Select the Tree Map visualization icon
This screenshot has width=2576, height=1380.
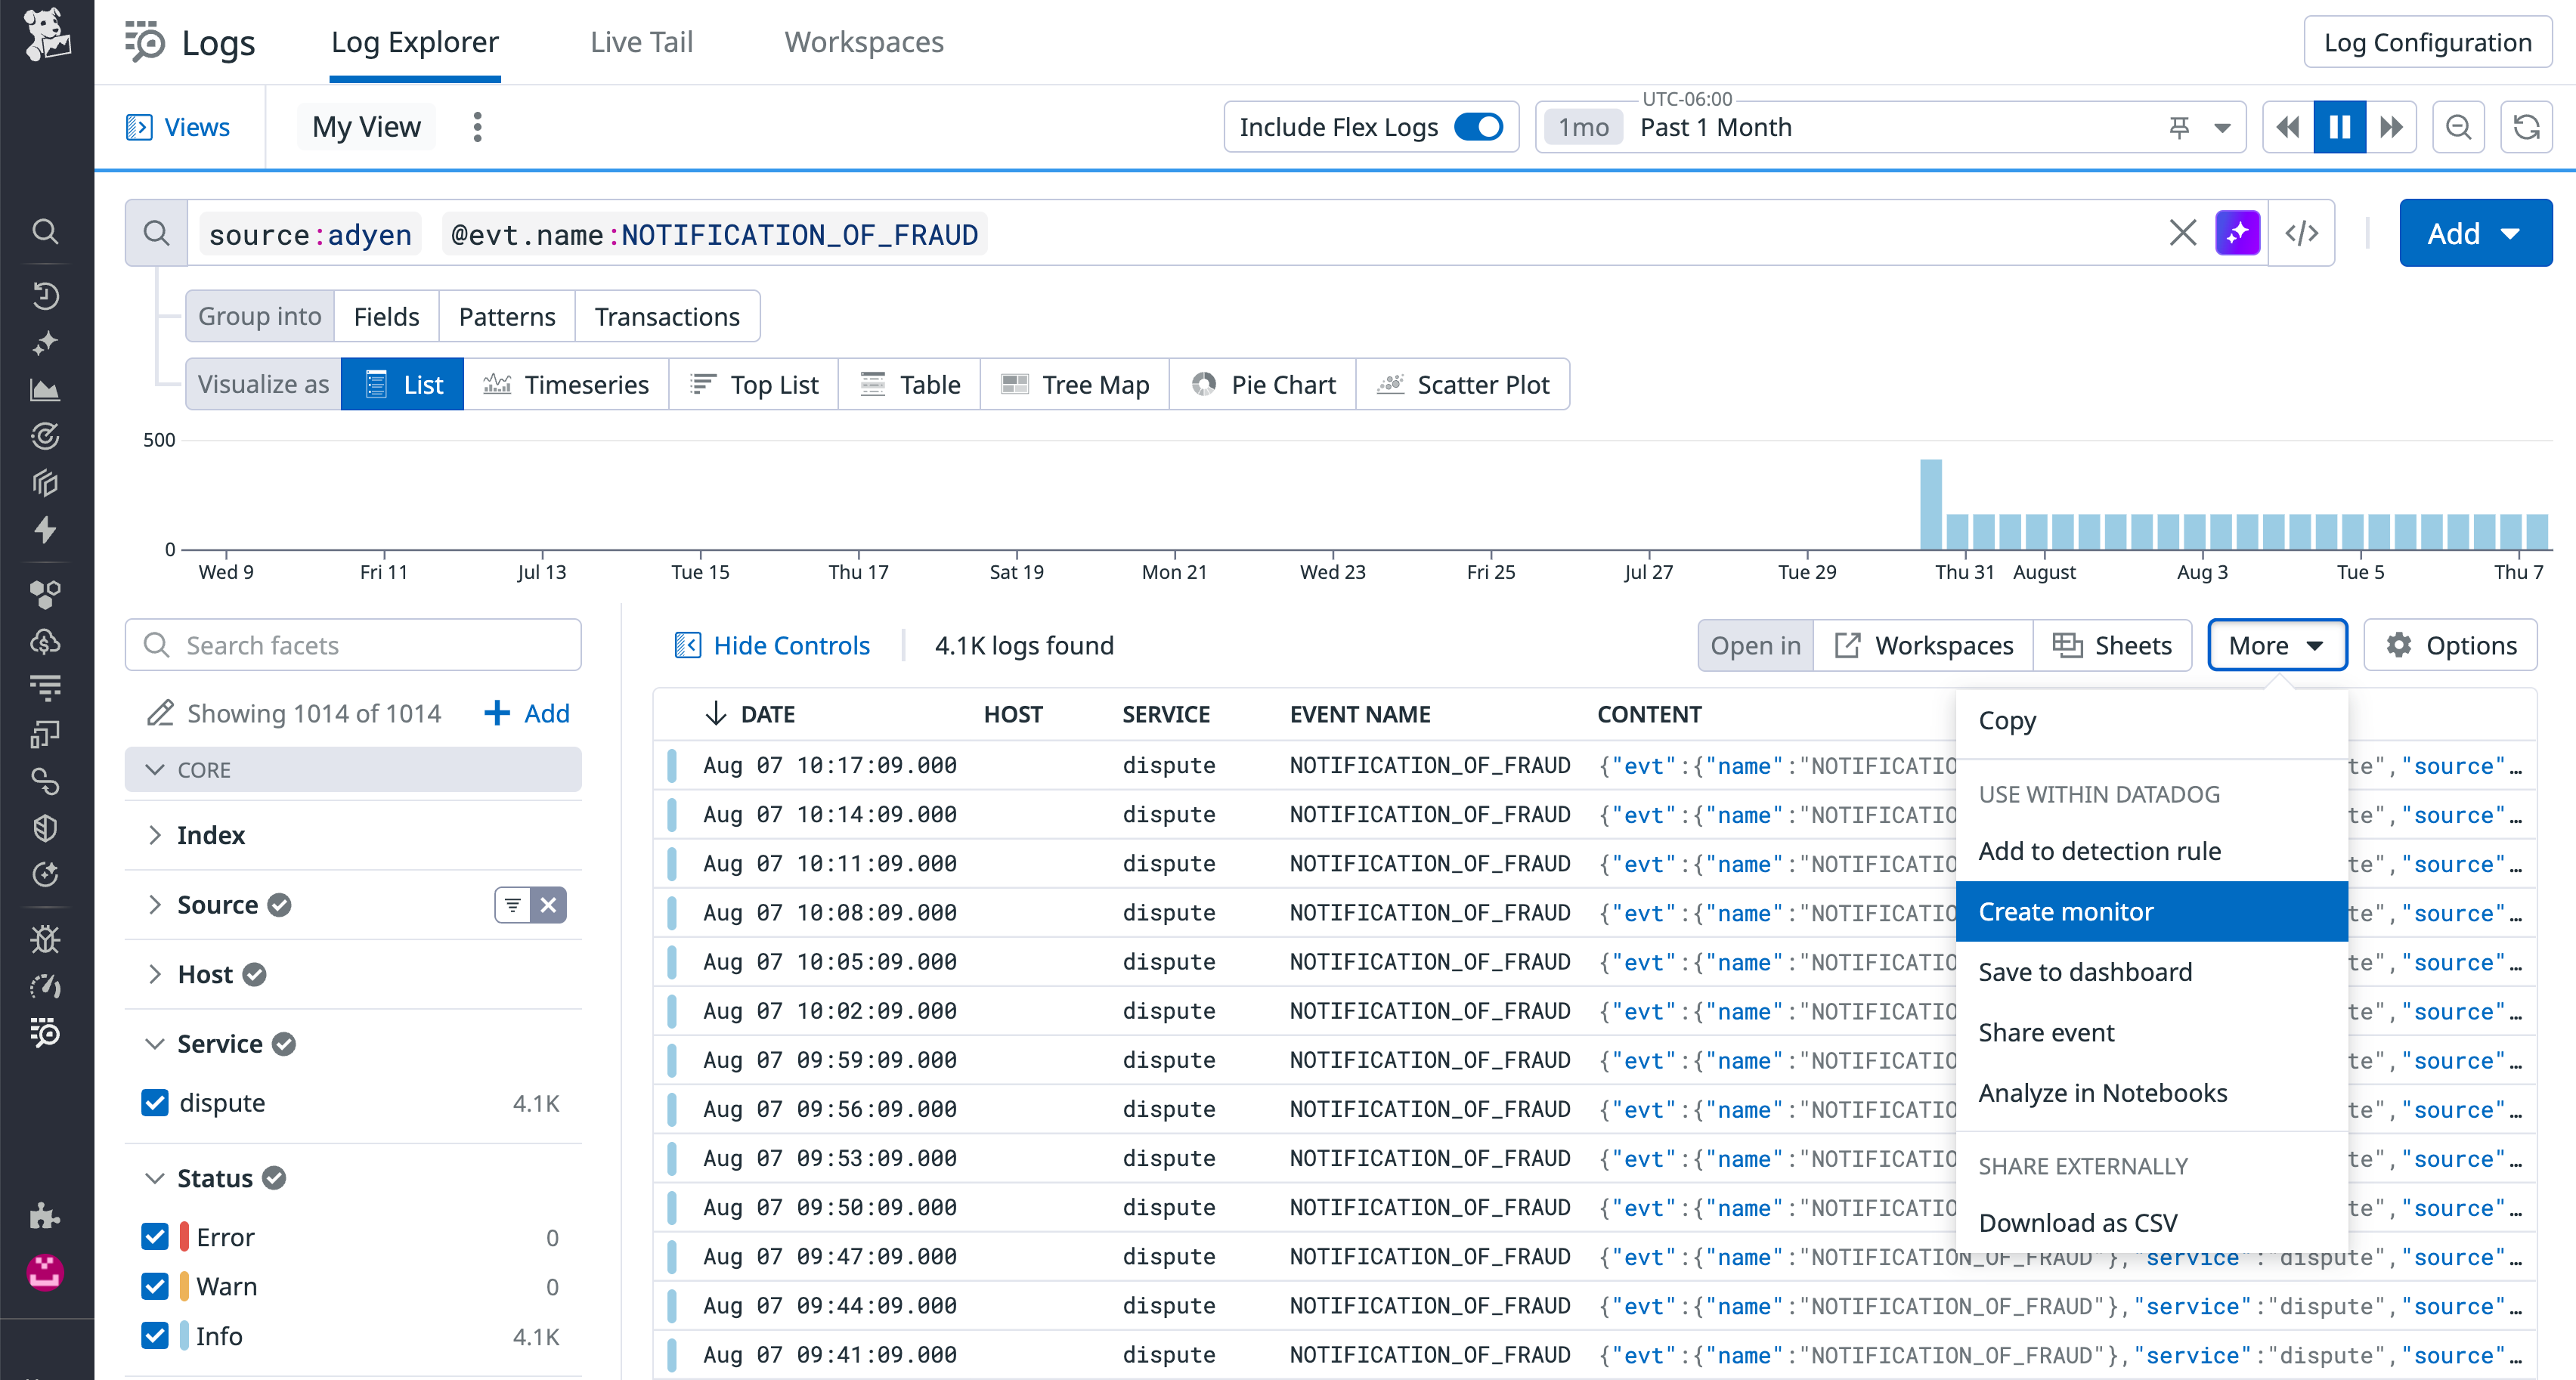tap(1017, 384)
